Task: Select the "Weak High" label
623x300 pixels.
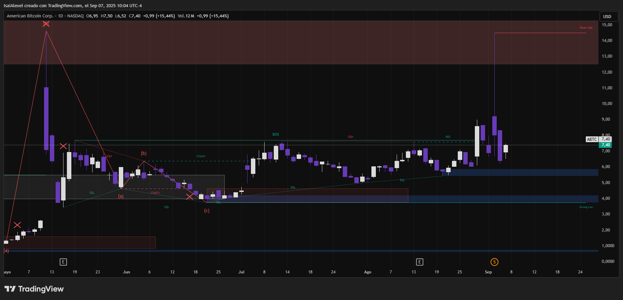Action: tap(586, 28)
